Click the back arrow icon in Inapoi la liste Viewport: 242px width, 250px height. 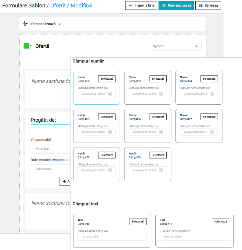pyautogui.click(x=131, y=5)
